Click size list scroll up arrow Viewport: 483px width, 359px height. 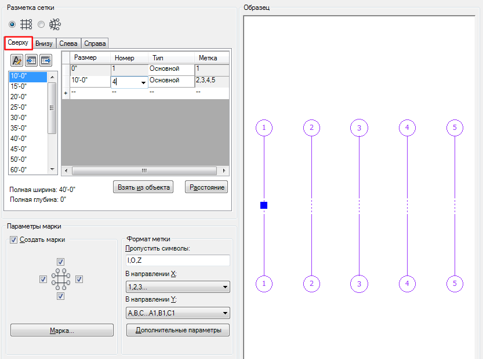tap(52, 77)
